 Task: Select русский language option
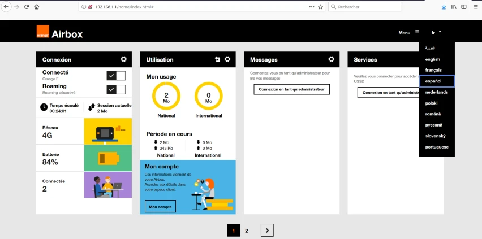coord(434,125)
